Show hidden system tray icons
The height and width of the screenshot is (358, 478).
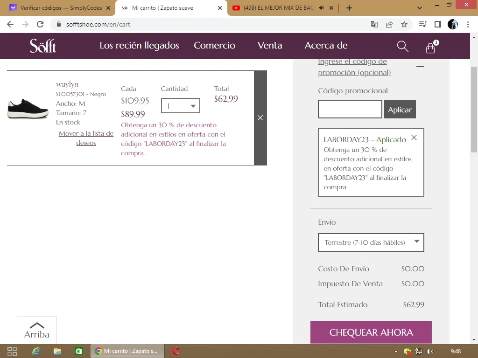[x=396, y=351]
